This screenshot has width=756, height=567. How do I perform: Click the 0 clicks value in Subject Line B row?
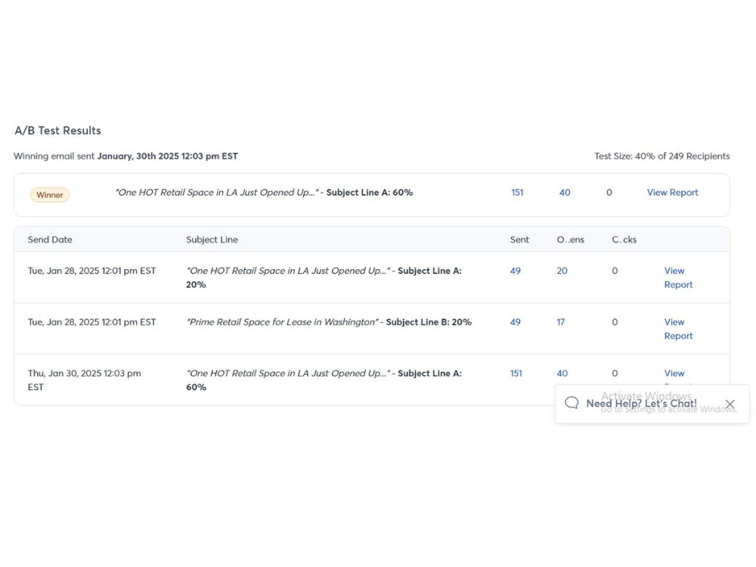tap(615, 322)
